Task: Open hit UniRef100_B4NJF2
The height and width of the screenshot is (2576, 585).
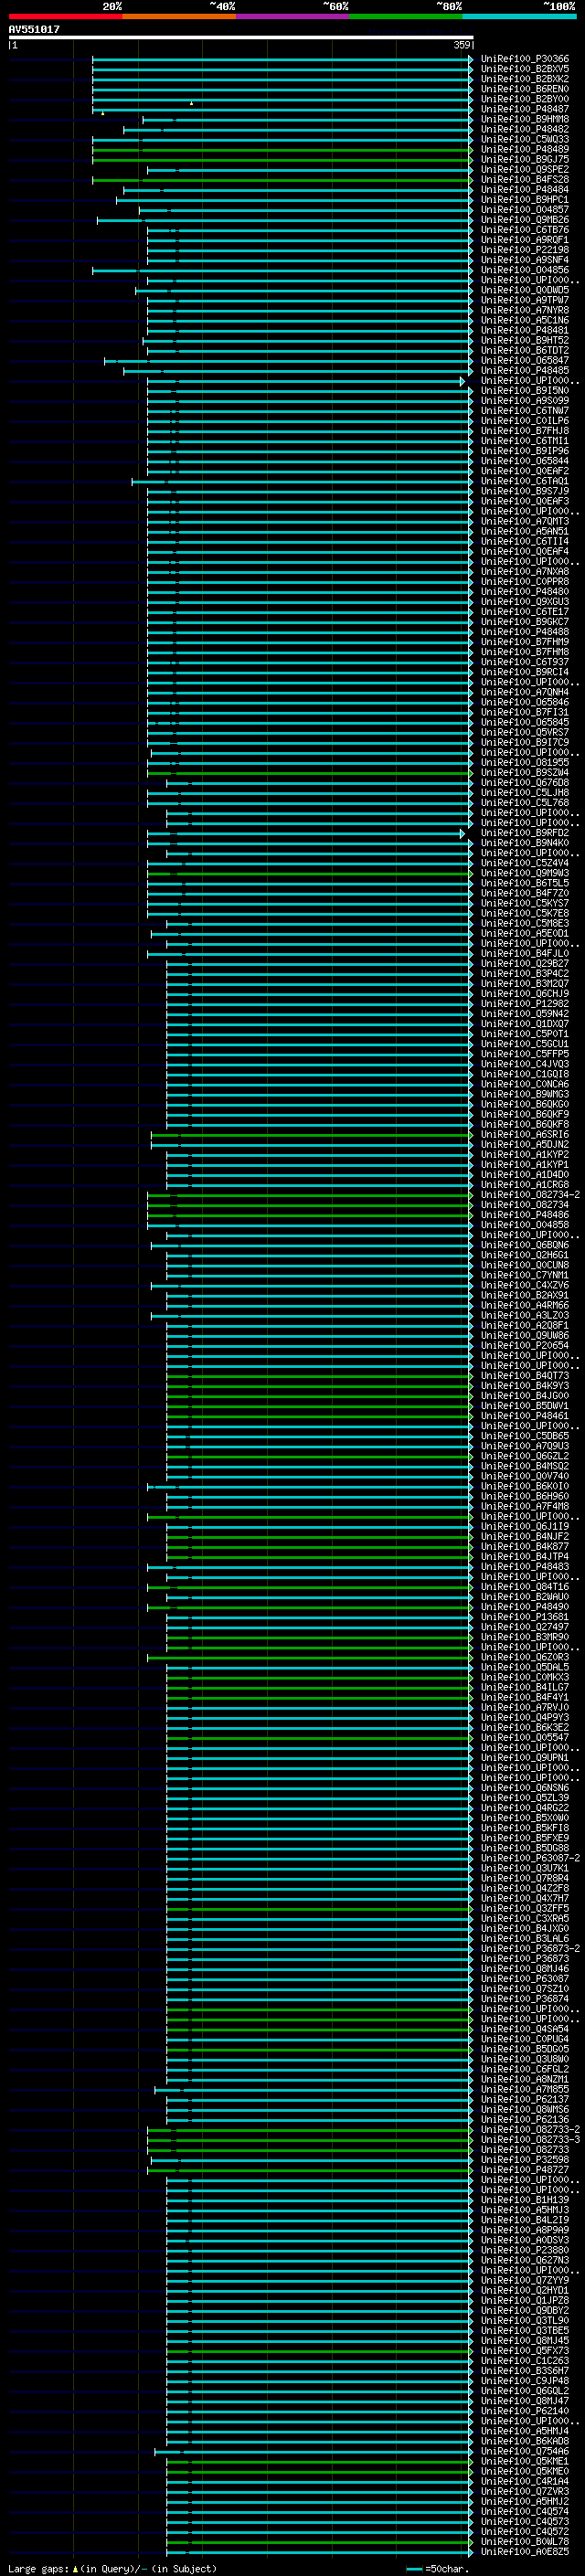Action: (524, 1537)
